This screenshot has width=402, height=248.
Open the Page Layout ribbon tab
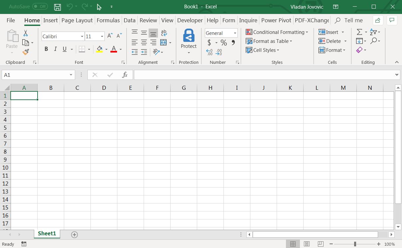pyautogui.click(x=77, y=20)
